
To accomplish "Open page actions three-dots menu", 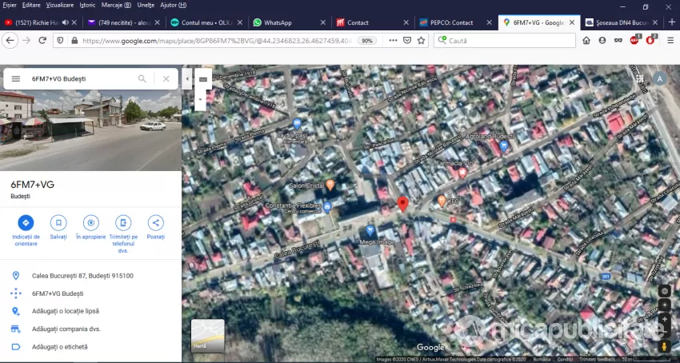I will pos(393,40).
